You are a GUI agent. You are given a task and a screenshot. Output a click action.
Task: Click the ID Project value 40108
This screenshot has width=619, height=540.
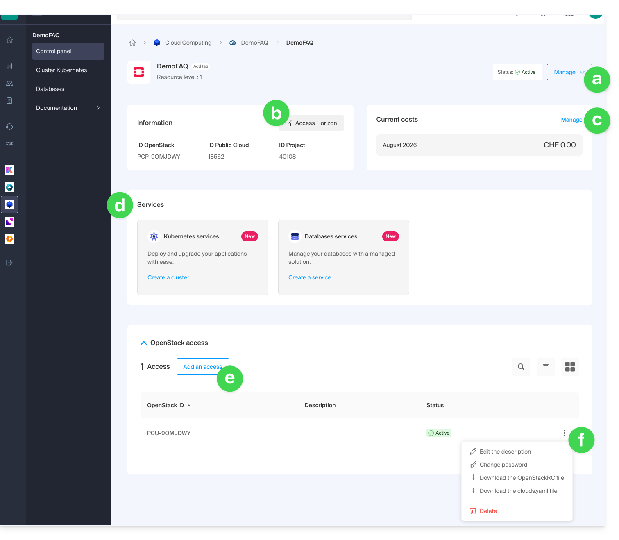click(287, 157)
